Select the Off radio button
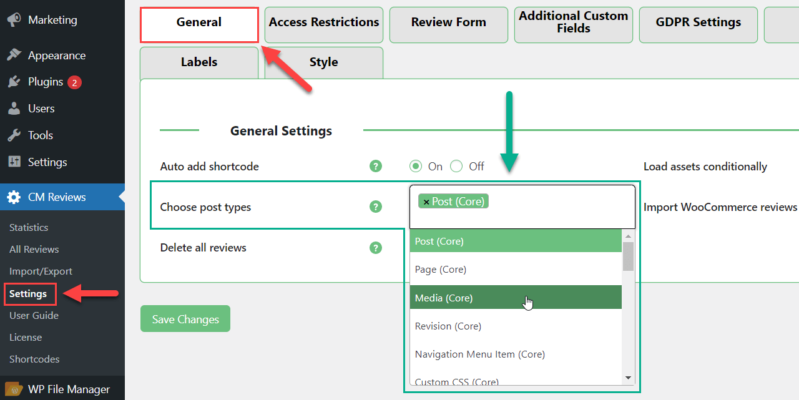 click(456, 166)
